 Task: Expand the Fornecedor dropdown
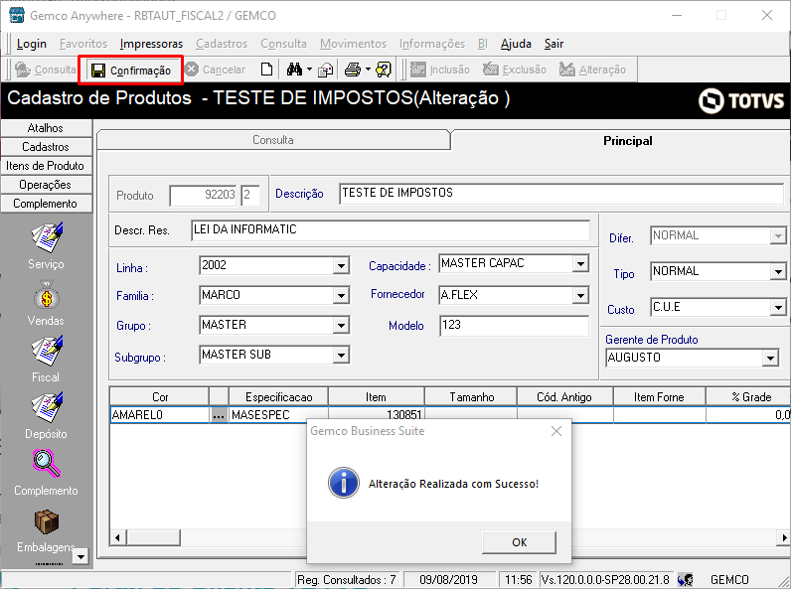(580, 296)
